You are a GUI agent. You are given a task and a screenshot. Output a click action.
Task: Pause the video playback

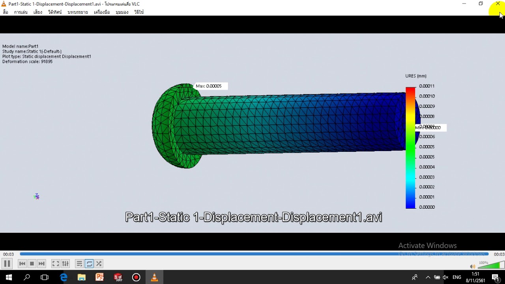click(x=7, y=263)
